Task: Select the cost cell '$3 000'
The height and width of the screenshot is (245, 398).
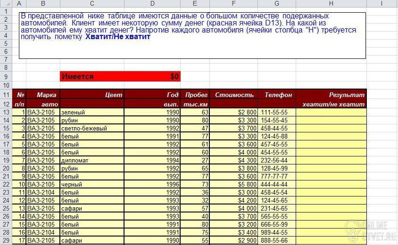Action: [233, 192]
